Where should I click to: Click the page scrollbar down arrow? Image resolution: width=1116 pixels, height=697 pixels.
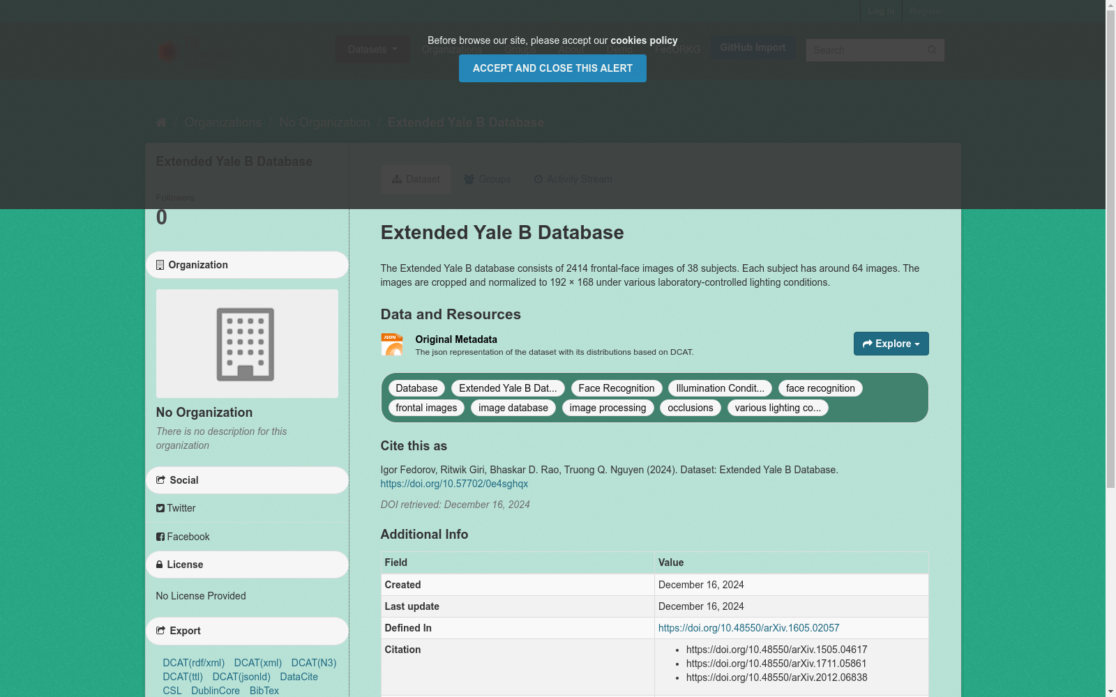coord(1110,691)
